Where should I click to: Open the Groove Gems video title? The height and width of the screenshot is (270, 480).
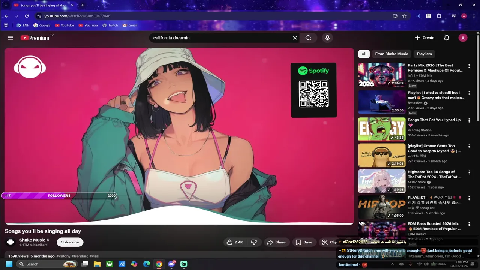[x=434, y=148]
